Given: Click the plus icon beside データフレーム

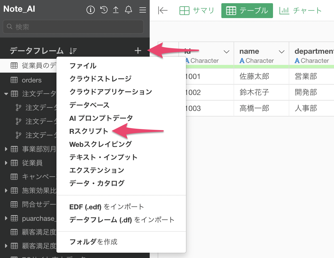Looking at the screenshot, I should point(138,51).
